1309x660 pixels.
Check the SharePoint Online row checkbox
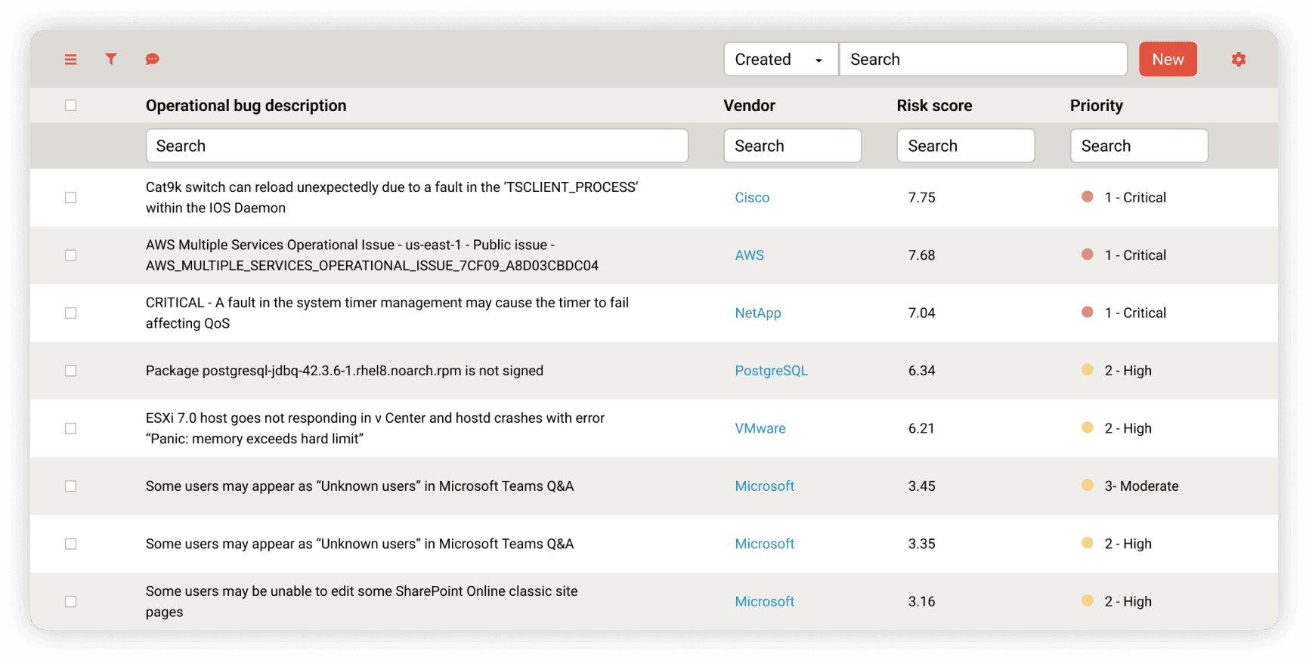(71, 602)
